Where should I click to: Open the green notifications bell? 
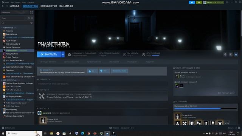point(199,2)
